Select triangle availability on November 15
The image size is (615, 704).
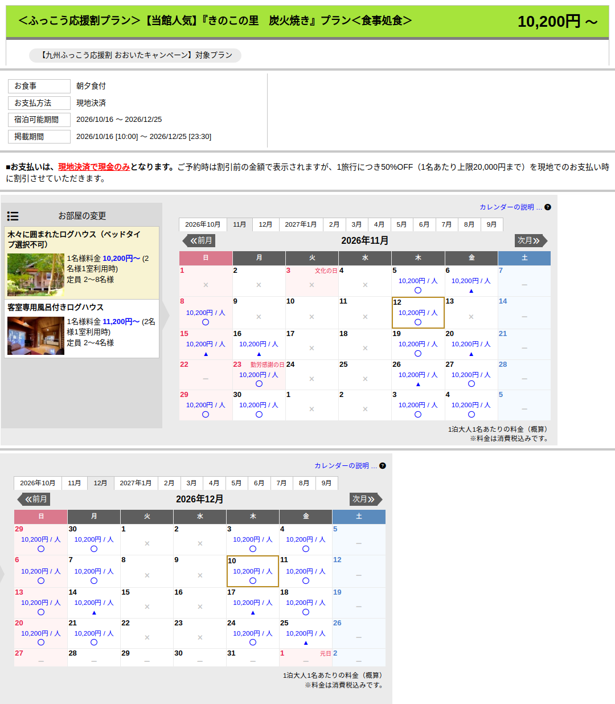click(x=206, y=354)
